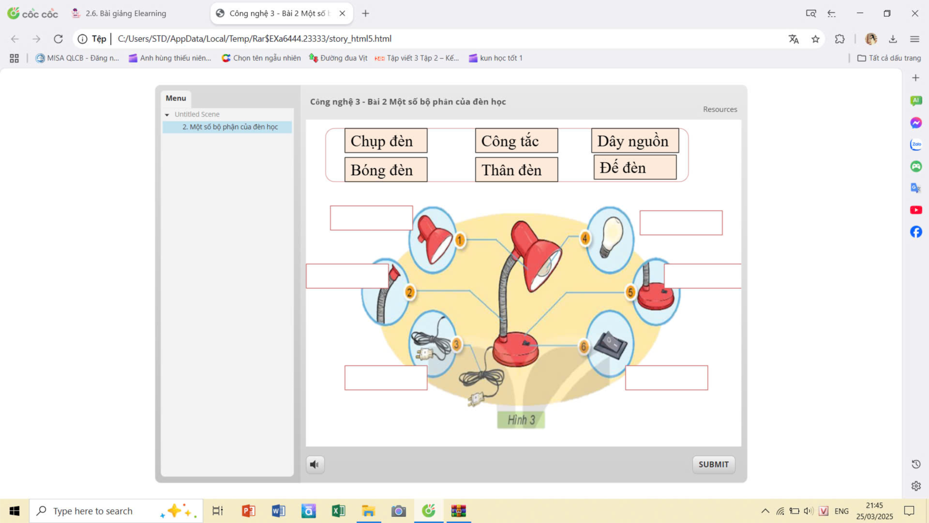Open the Cốc Cốc main menu button
Screen dimensions: 929x523
[x=914, y=39]
